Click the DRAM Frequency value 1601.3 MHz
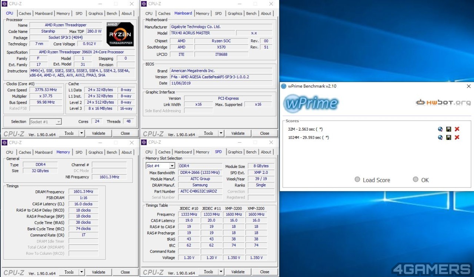This screenshot has width=474, height=277. pos(83,192)
